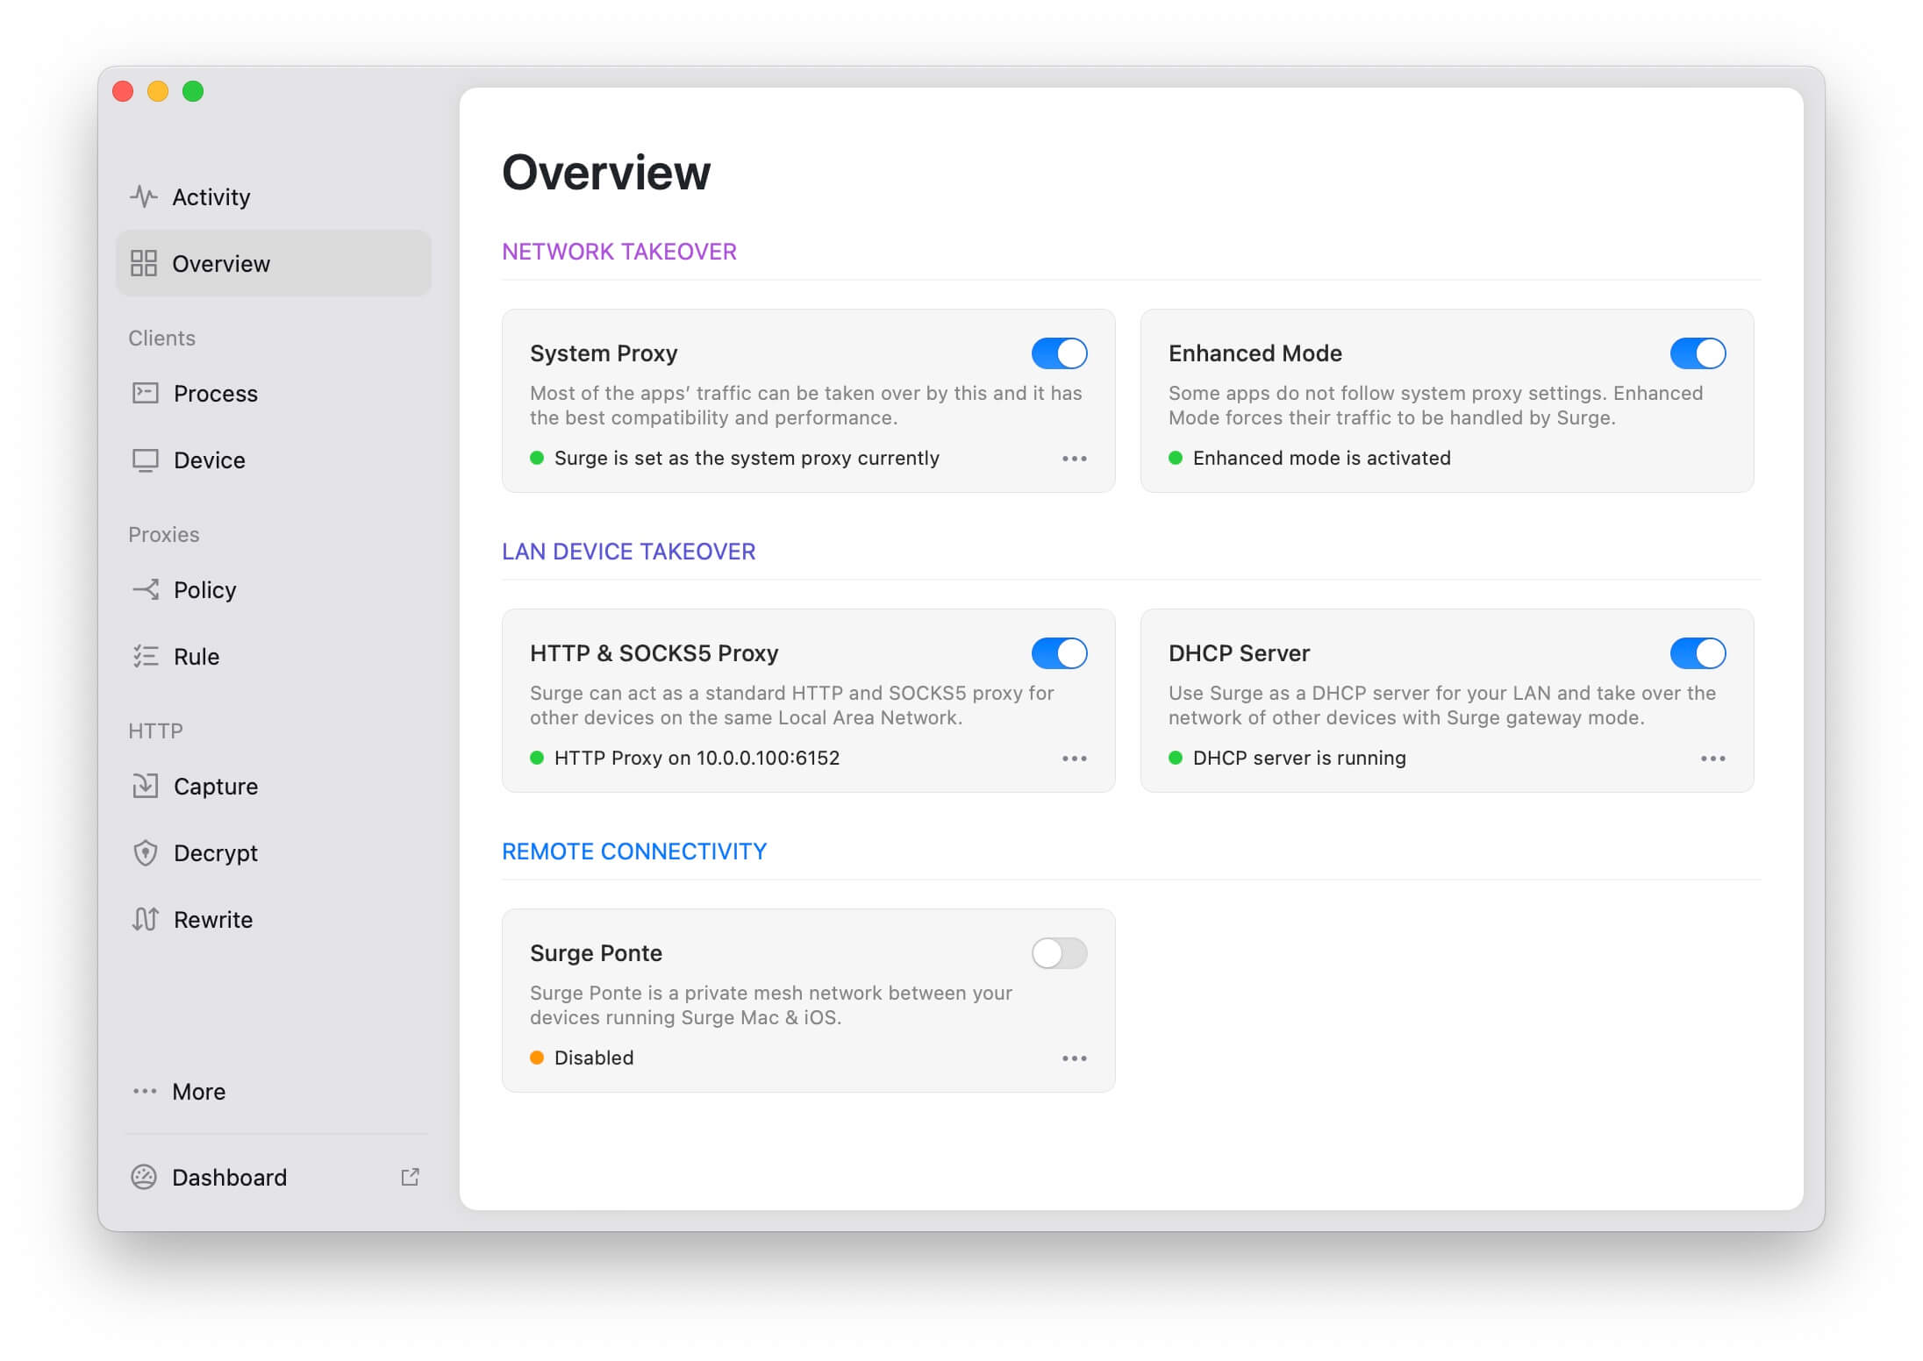Click the external-link icon beside Dashboard
Viewport: 1923px width, 1361px height.
(410, 1177)
